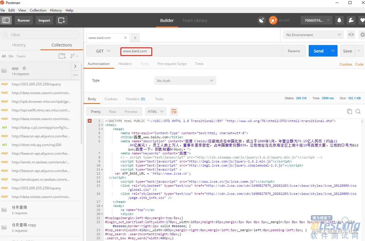This screenshot has width=365, height=241.
Task: Open the View menu
Action: coord(22,10)
